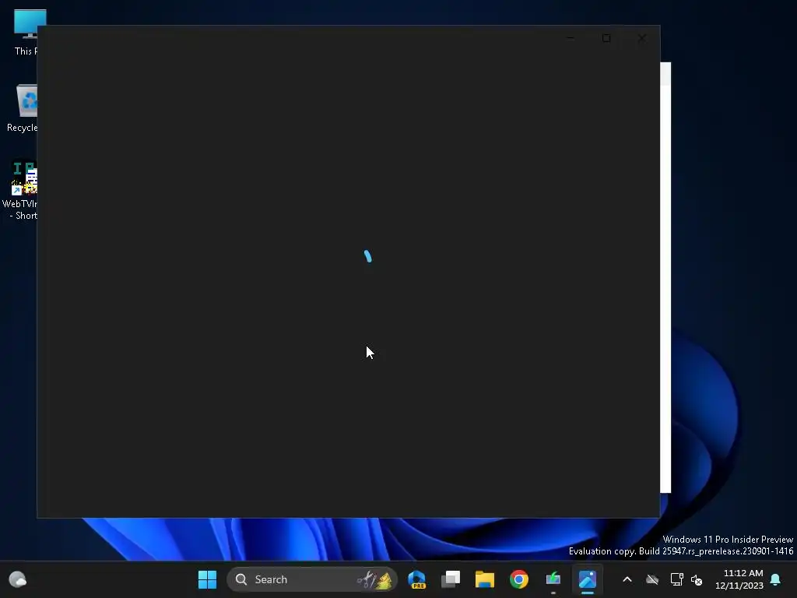Viewport: 797px width, 598px height.
Task: Minimize the loading dark window
Action: coord(571,38)
